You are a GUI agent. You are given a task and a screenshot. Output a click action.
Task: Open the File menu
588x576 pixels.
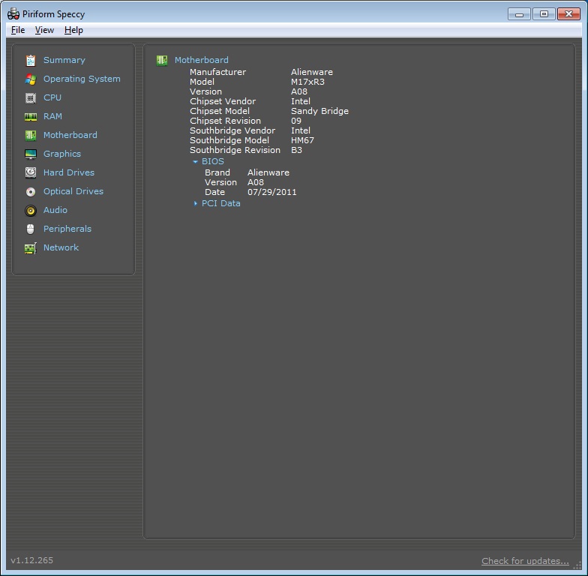click(x=18, y=30)
